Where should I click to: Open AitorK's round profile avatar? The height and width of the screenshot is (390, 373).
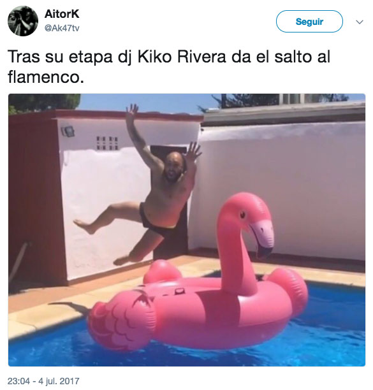click(x=23, y=21)
